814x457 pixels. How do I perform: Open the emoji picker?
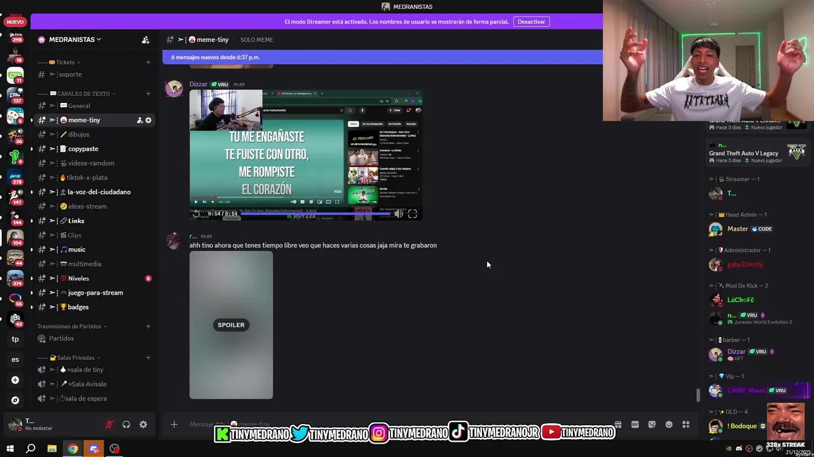[669, 425]
